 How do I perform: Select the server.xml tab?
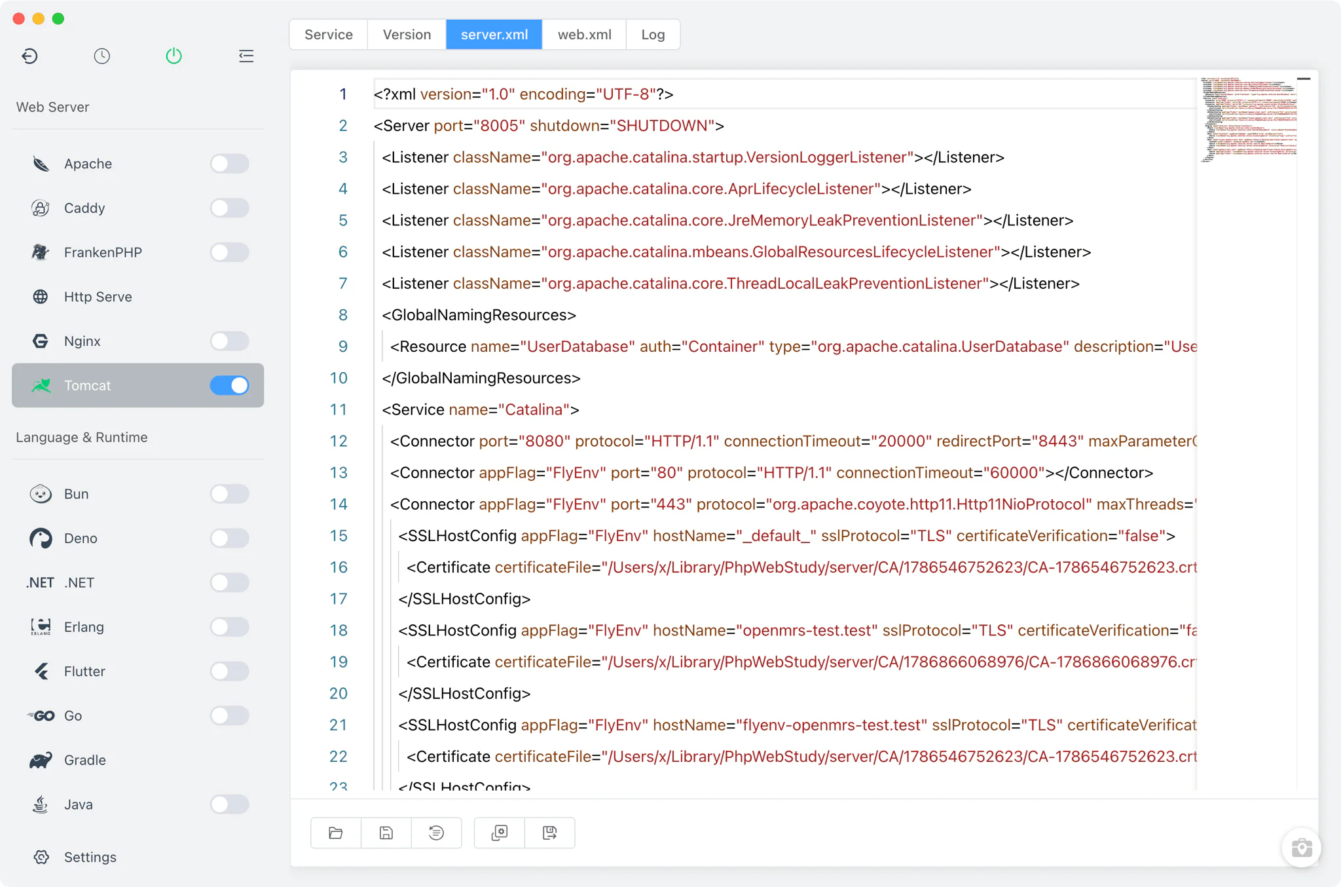pos(494,35)
